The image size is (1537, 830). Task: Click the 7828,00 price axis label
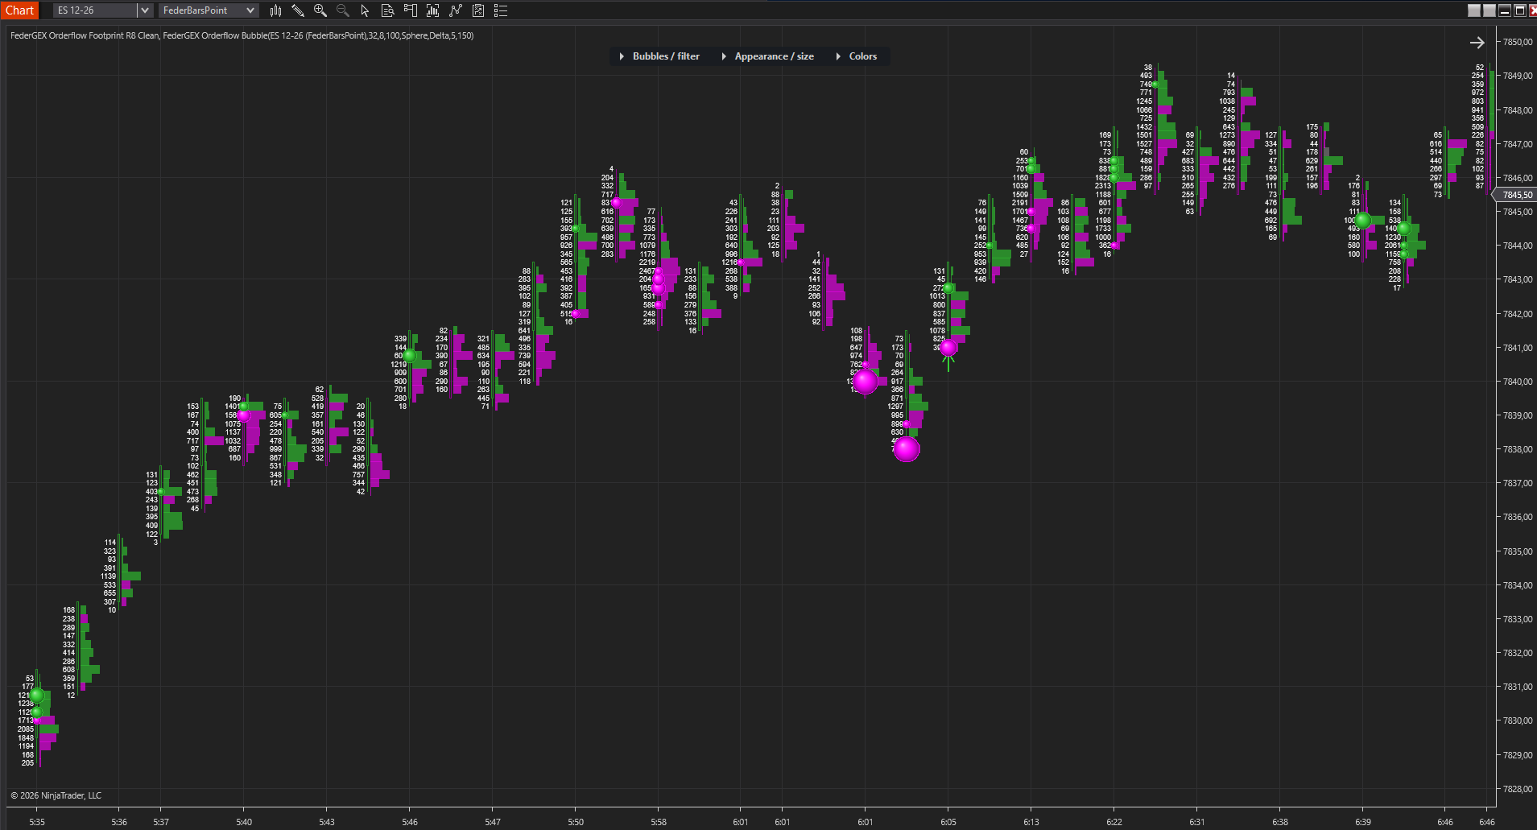pos(1518,789)
